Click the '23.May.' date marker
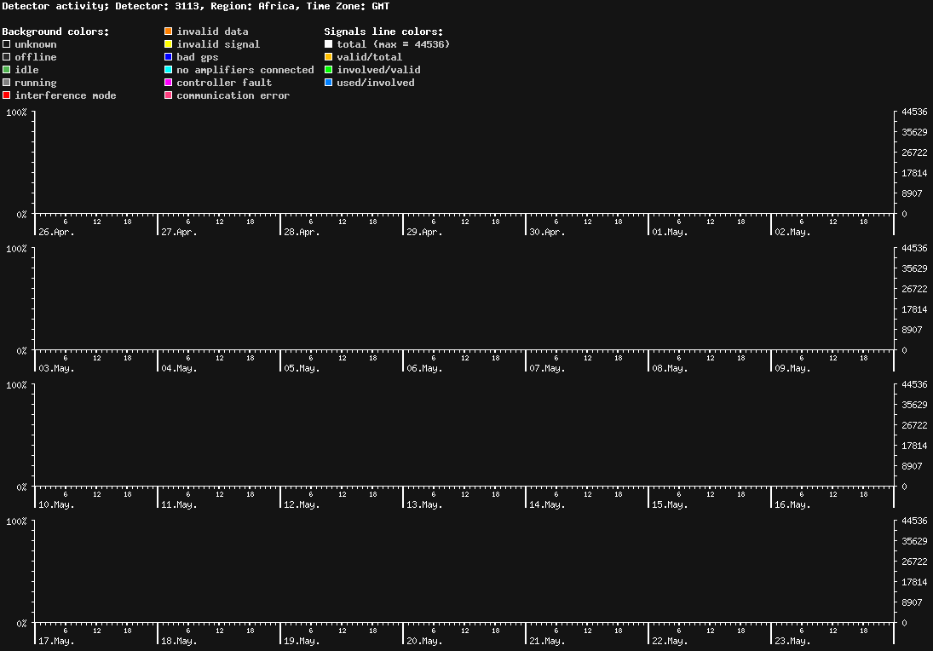The image size is (933, 651). (792, 641)
